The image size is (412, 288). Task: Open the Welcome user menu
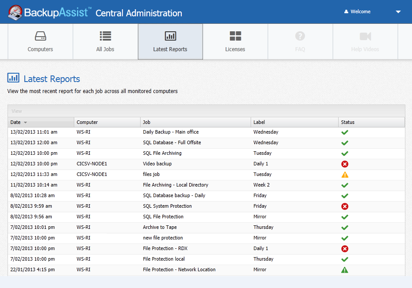click(x=360, y=12)
